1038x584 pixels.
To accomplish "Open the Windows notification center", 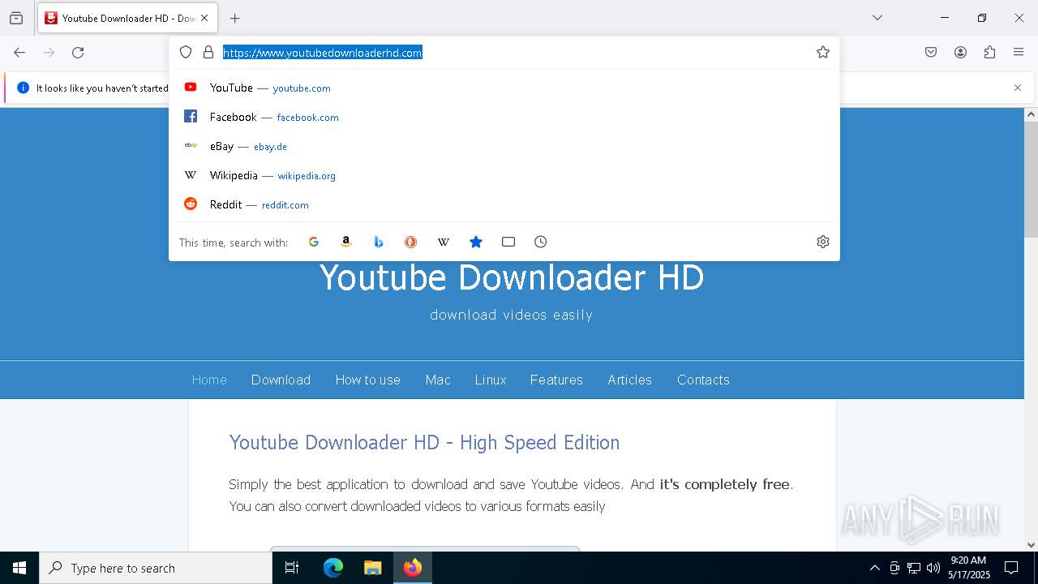I will (x=1012, y=568).
